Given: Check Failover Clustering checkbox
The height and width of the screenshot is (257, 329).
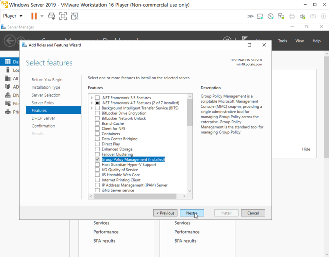Looking at the screenshot, I should tap(97, 154).
